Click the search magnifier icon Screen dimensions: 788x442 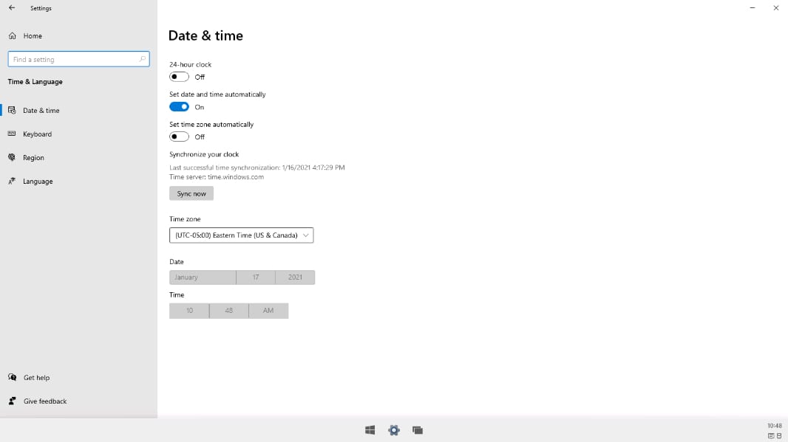(143, 59)
